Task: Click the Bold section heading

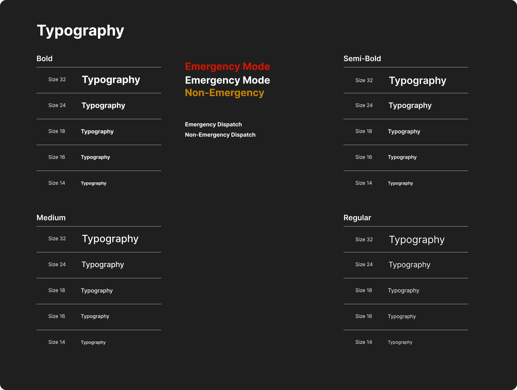Action: point(45,59)
